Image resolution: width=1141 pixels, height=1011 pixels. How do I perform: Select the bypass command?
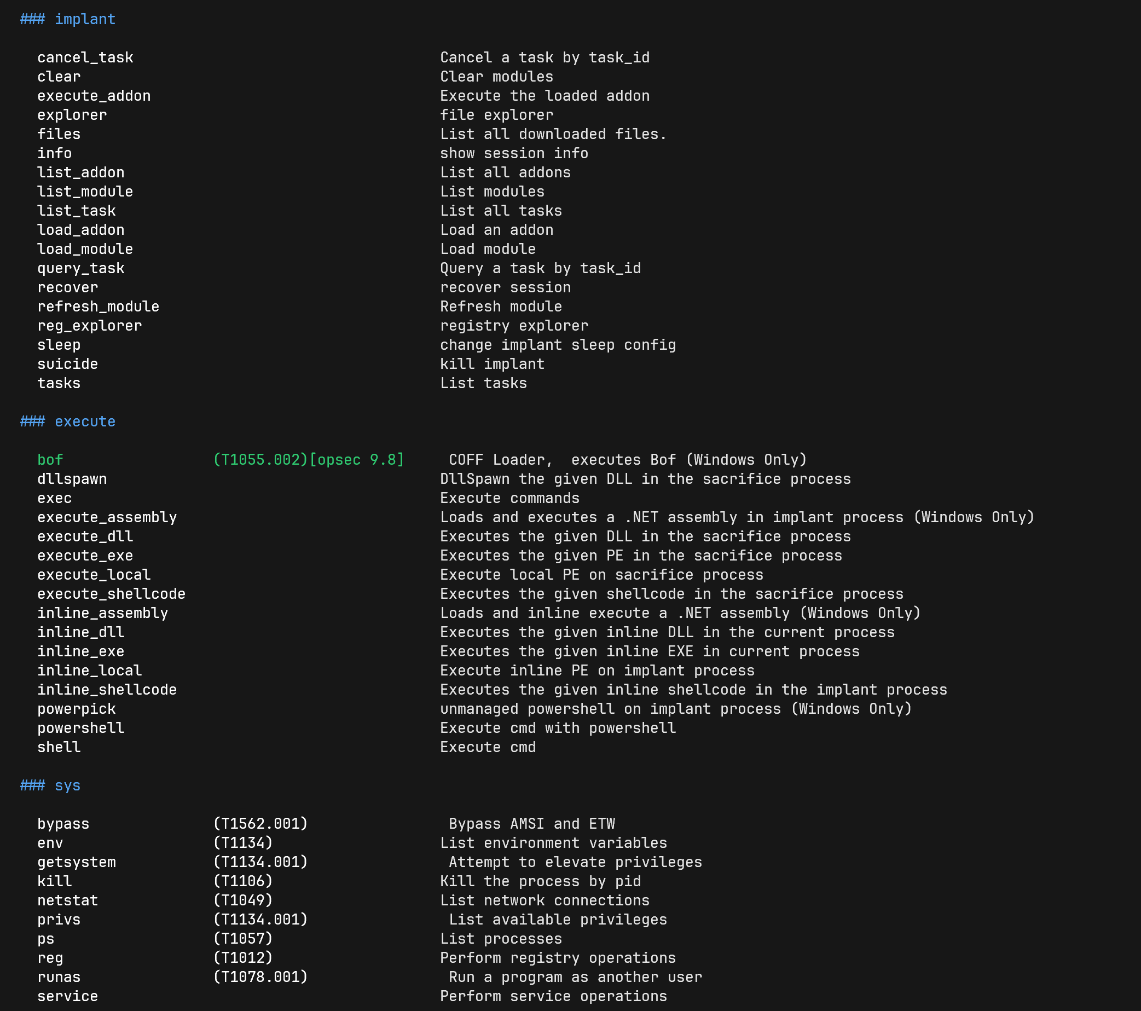point(63,824)
